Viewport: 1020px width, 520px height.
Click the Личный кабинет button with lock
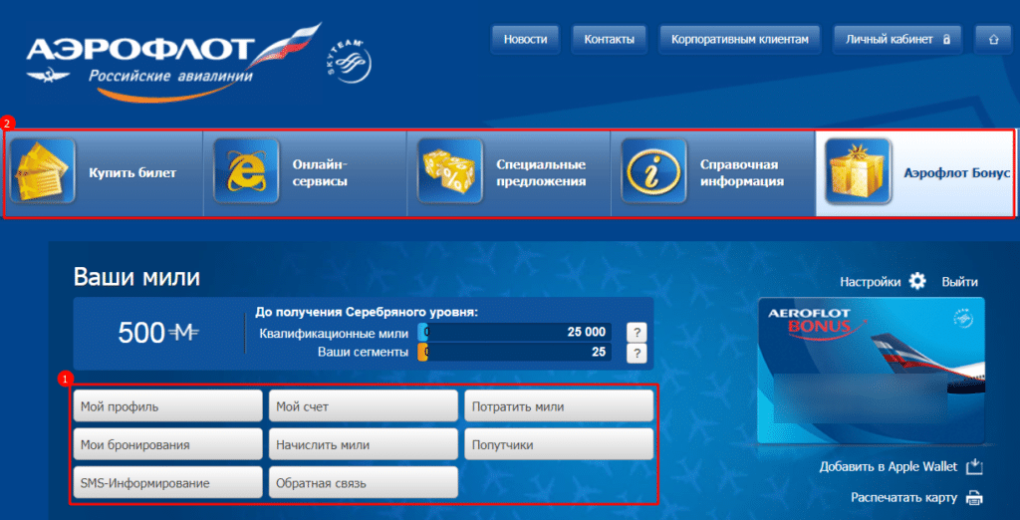[897, 40]
